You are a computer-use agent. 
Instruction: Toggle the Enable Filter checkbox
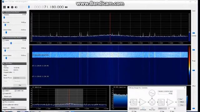tap(15, 91)
